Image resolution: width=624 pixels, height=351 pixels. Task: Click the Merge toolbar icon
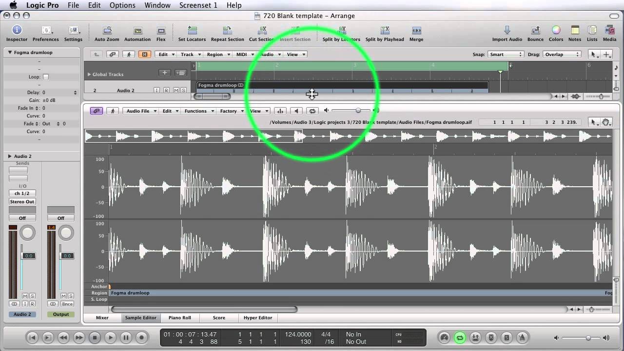416,33
